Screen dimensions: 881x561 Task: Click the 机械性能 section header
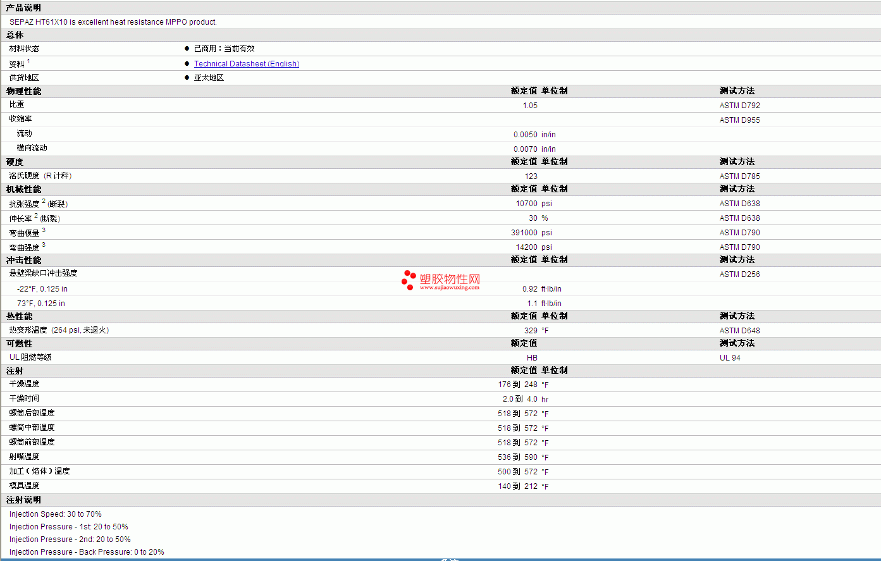(x=23, y=189)
